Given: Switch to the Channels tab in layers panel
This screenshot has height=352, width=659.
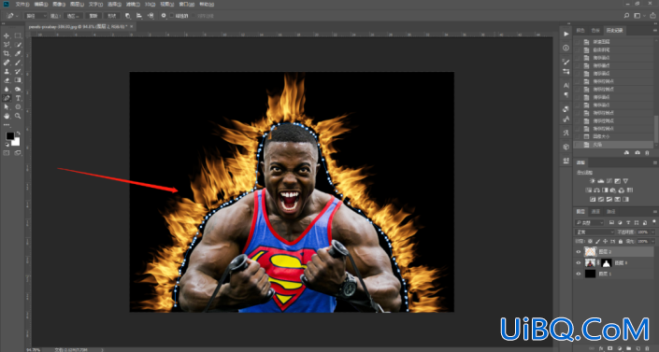Looking at the screenshot, I should (595, 212).
